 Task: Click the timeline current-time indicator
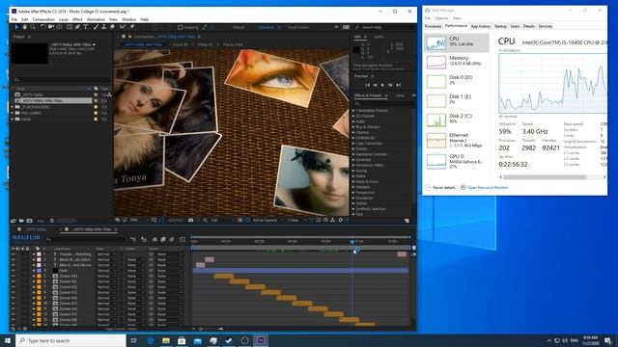coord(351,242)
